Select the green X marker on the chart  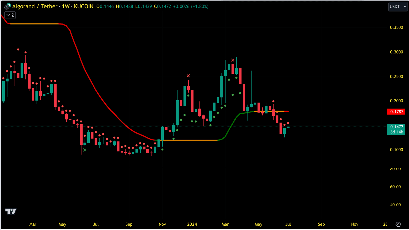[x=85, y=150]
